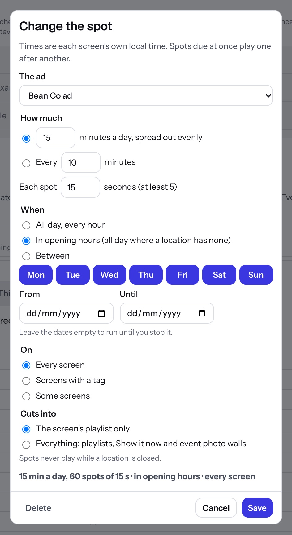Click the minutes a day input field
Image resolution: width=292 pixels, height=535 pixels.
(56, 138)
